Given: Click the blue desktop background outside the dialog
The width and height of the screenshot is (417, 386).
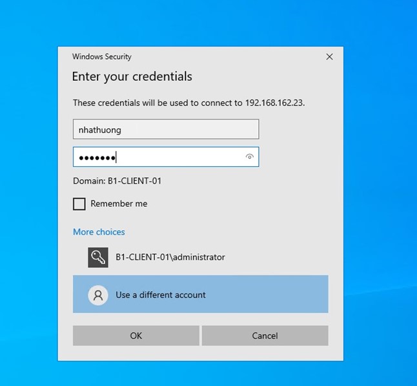Looking at the screenshot, I should coord(381,194).
